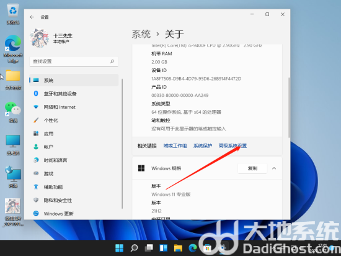Click the account person icon beside 帐户
341x256 pixels.
pyautogui.click(x=36, y=147)
